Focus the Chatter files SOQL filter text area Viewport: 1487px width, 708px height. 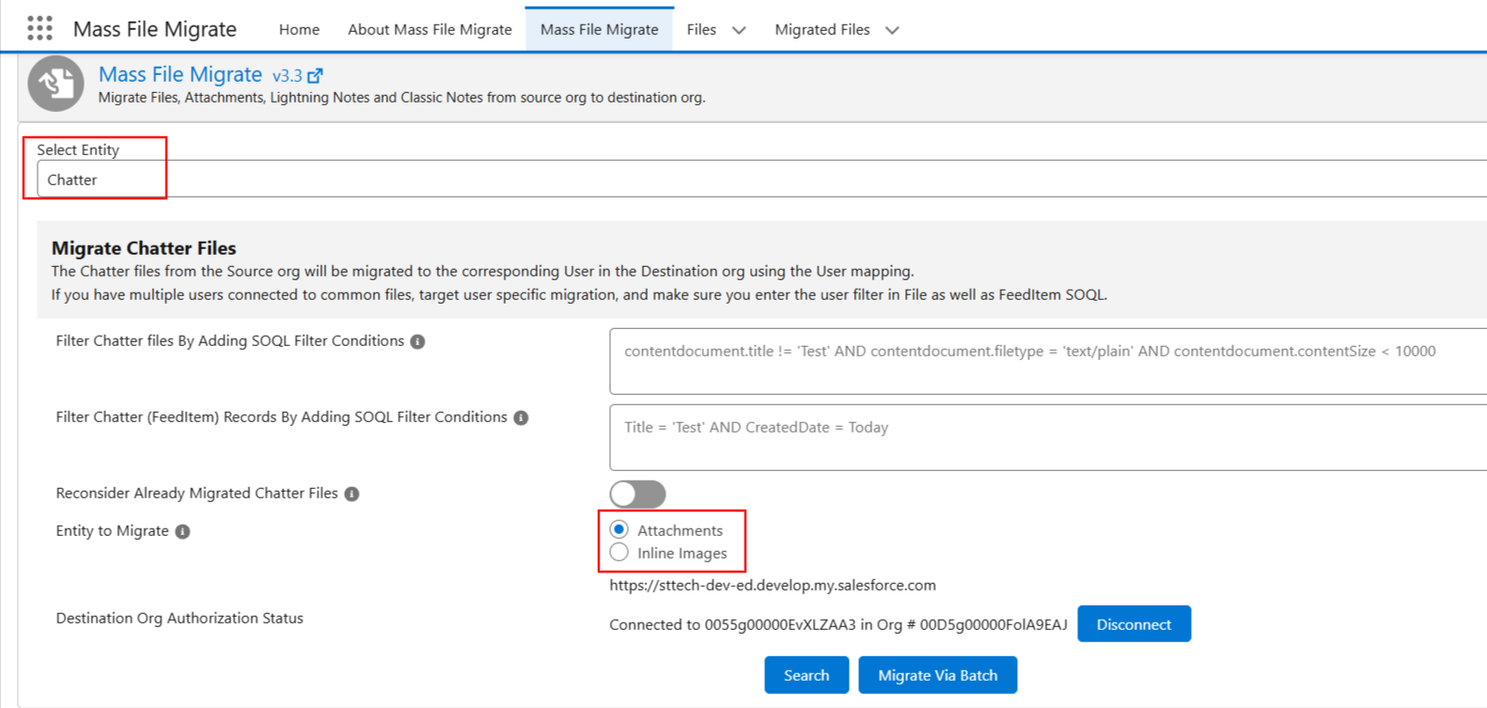tap(1048, 361)
